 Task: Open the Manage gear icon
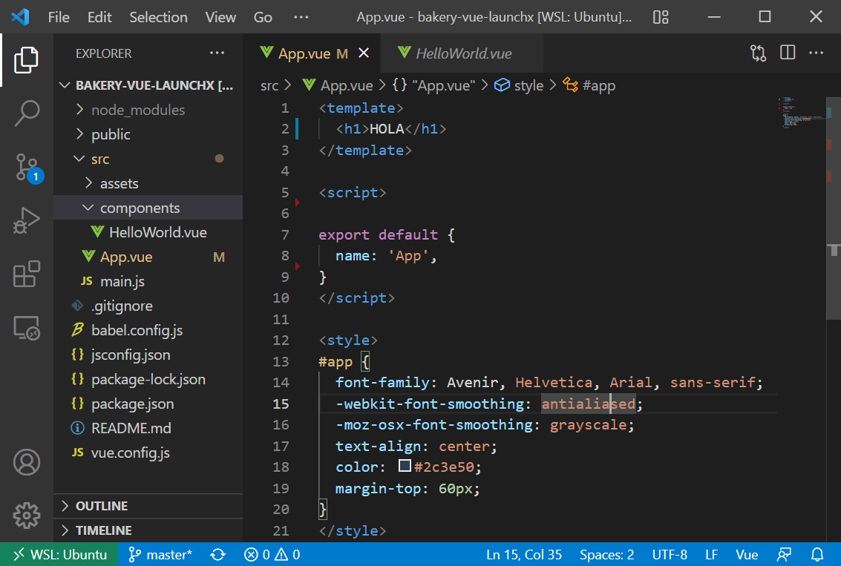26,516
